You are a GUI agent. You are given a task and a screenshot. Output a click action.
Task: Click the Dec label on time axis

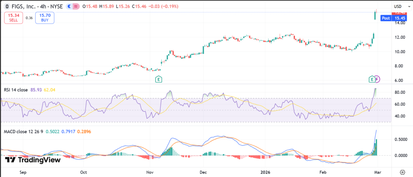pos(203,171)
